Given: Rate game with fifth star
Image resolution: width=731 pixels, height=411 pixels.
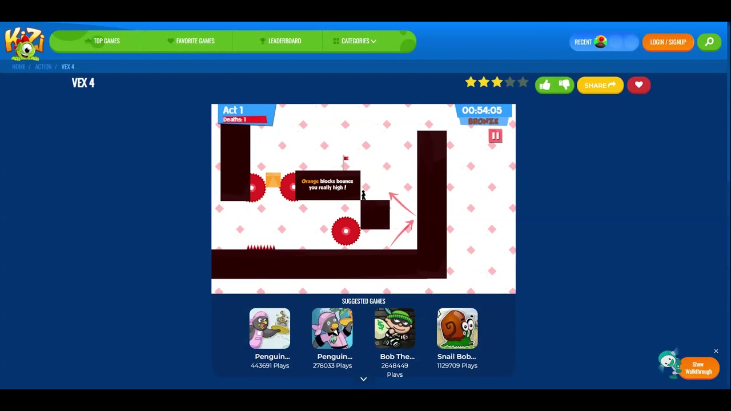Looking at the screenshot, I should pyautogui.click(x=523, y=82).
